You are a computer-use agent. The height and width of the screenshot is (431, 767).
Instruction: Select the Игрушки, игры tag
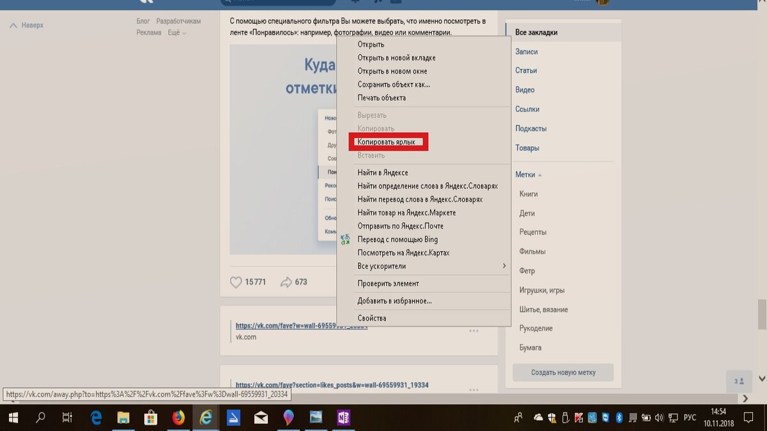click(x=542, y=291)
